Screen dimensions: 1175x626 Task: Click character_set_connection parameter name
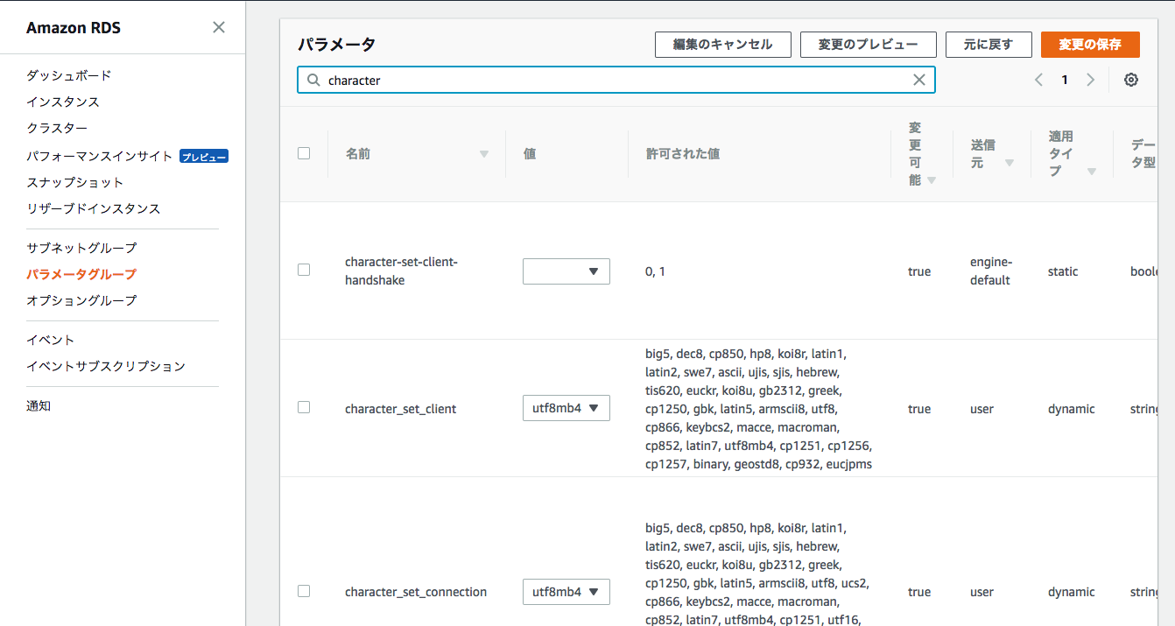(x=416, y=592)
